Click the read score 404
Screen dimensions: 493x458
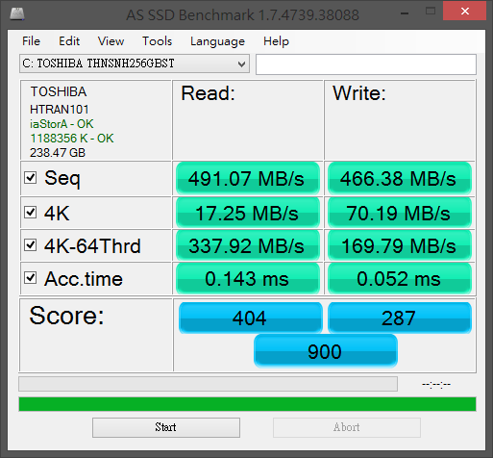(250, 318)
